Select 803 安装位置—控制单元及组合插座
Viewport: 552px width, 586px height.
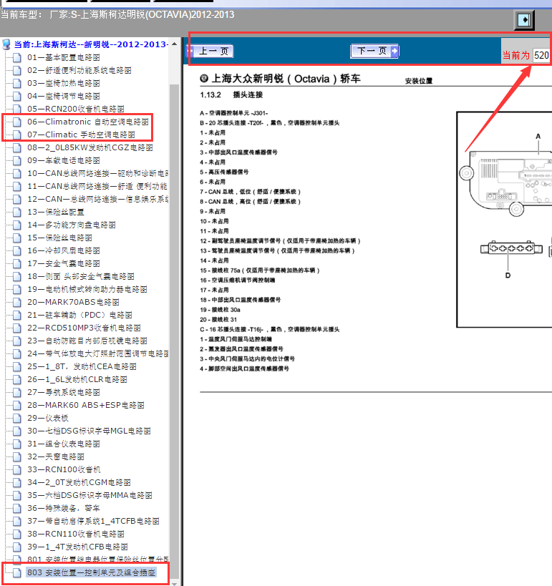[91, 572]
